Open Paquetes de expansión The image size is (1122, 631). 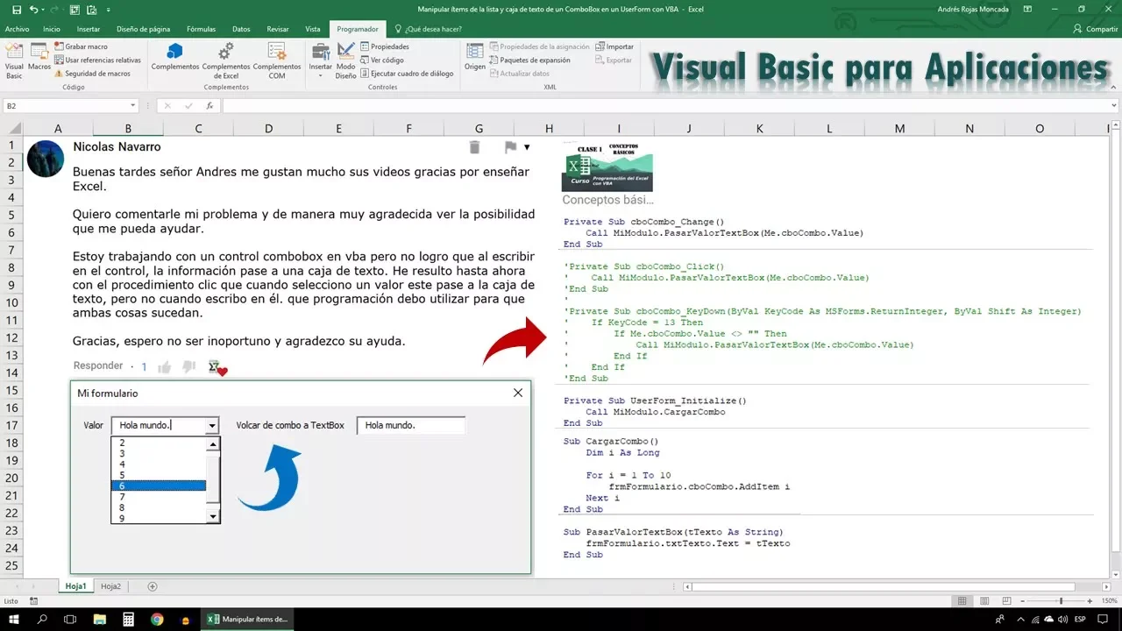point(530,60)
